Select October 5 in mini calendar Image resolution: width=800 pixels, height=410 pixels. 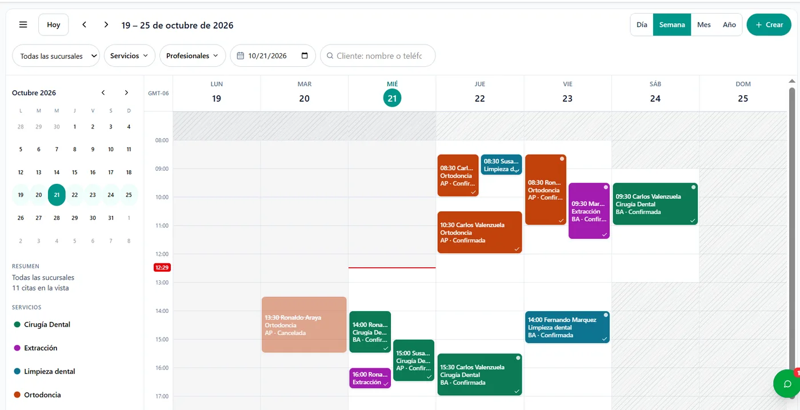pyautogui.click(x=21, y=150)
